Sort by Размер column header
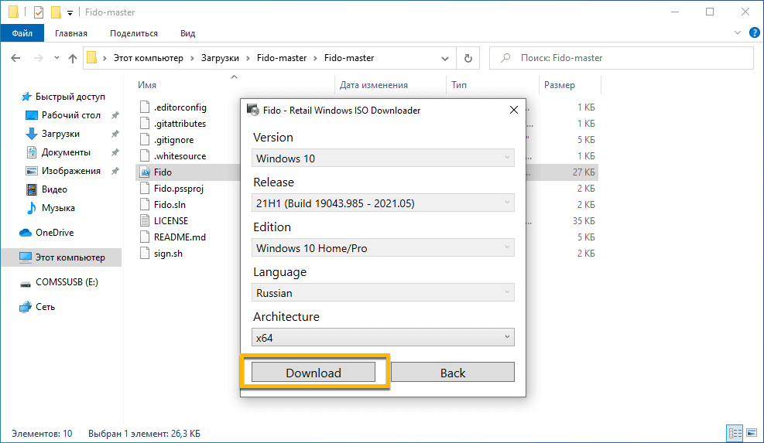 (560, 85)
